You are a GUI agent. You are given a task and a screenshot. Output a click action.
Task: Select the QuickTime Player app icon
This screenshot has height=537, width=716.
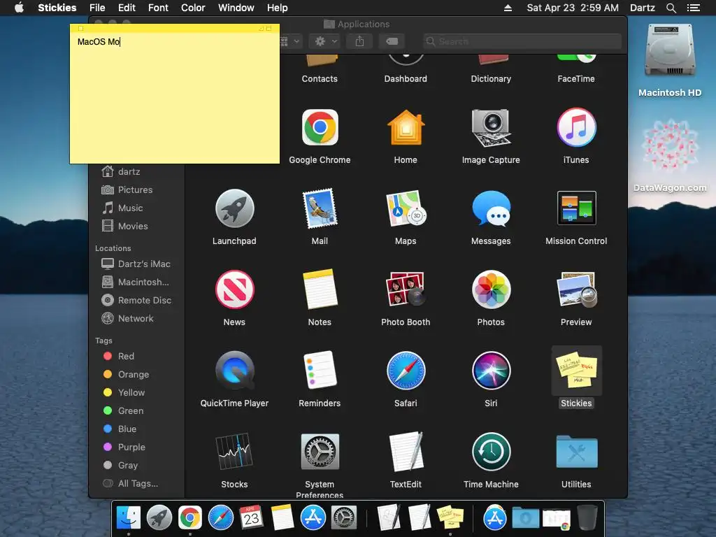coord(234,371)
